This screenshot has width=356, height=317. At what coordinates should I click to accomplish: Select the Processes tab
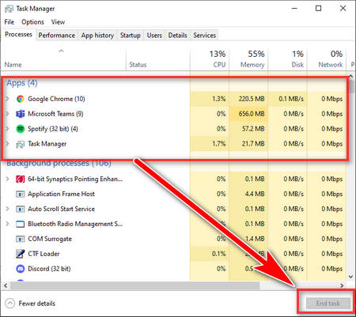18,35
